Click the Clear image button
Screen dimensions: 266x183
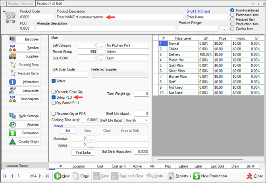107,131
